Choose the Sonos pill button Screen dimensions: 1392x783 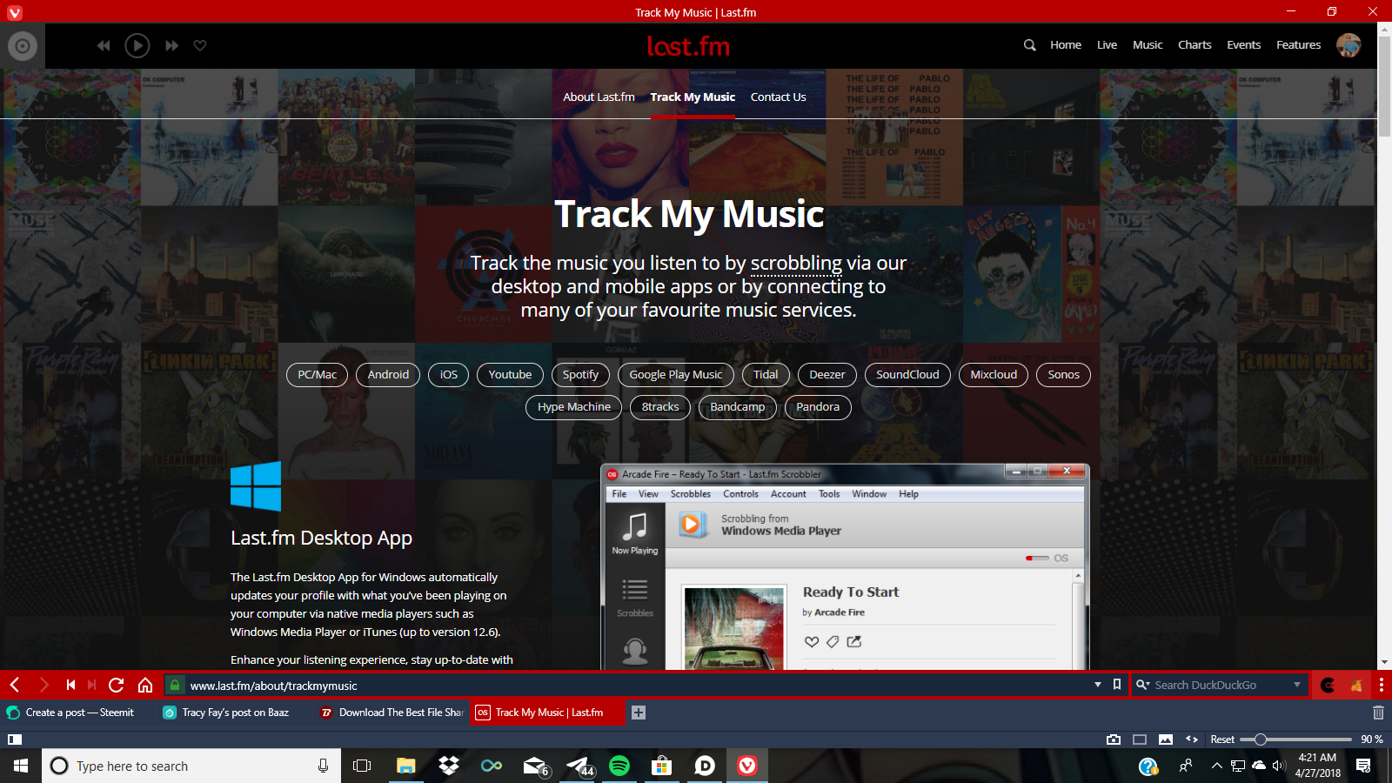point(1063,375)
